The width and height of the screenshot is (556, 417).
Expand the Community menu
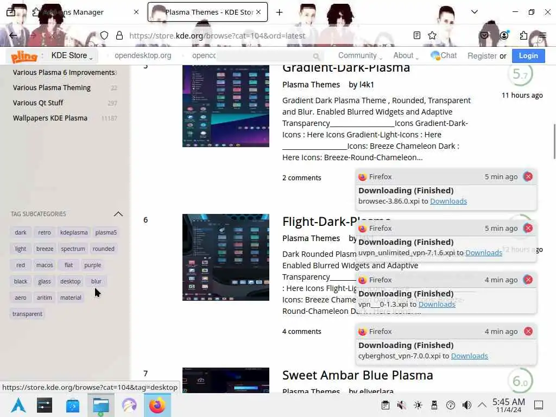pos(360,56)
